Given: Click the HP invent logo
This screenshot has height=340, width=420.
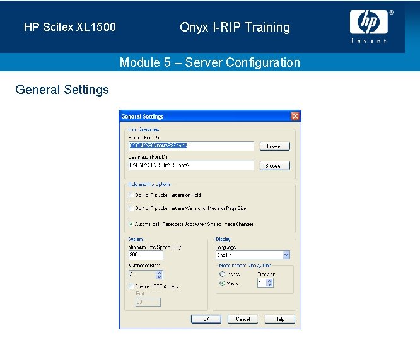Looking at the screenshot, I should coord(369,26).
